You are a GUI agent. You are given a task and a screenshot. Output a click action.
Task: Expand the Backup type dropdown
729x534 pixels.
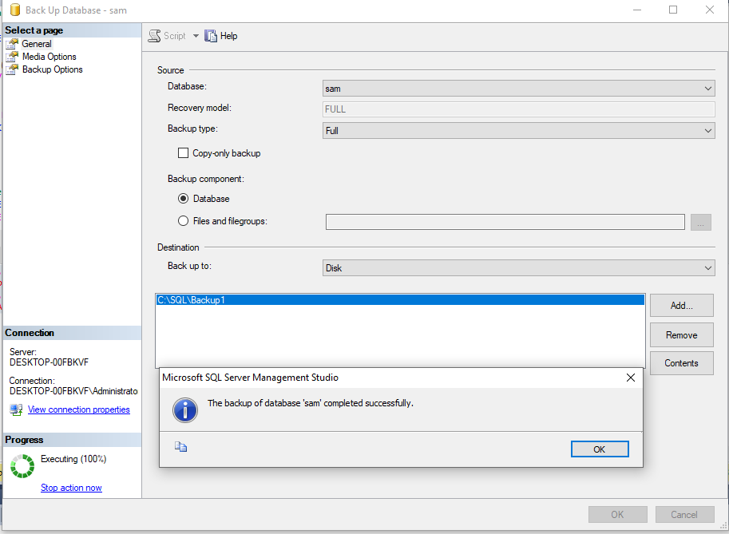(x=518, y=131)
